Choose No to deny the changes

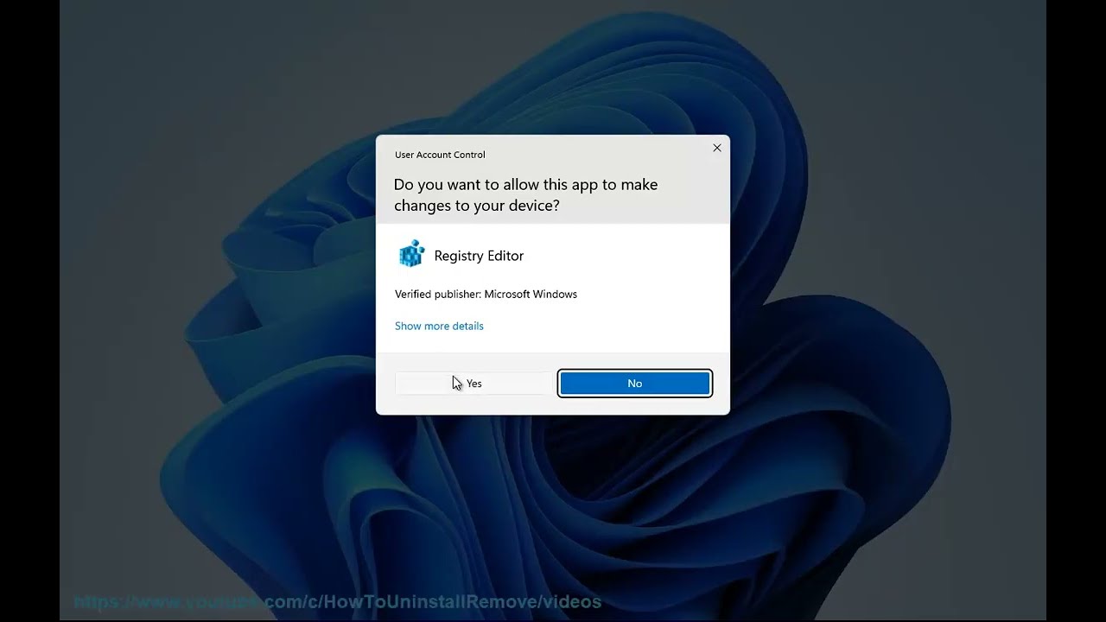635,384
